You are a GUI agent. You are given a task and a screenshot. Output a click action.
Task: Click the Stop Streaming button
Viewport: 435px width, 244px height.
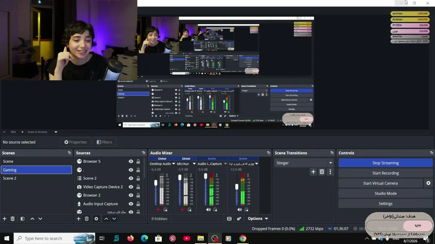pos(385,163)
